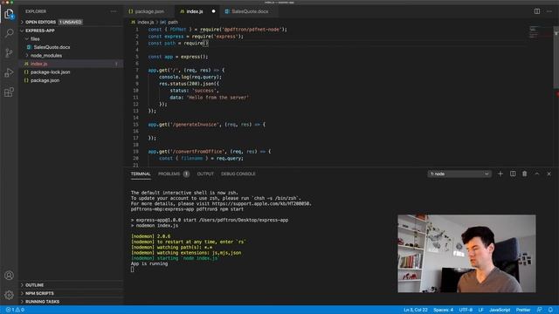Image resolution: width=559 pixels, height=314 pixels.
Task: Maximize the terminal panel with chevron up
Action: [x=537, y=174]
